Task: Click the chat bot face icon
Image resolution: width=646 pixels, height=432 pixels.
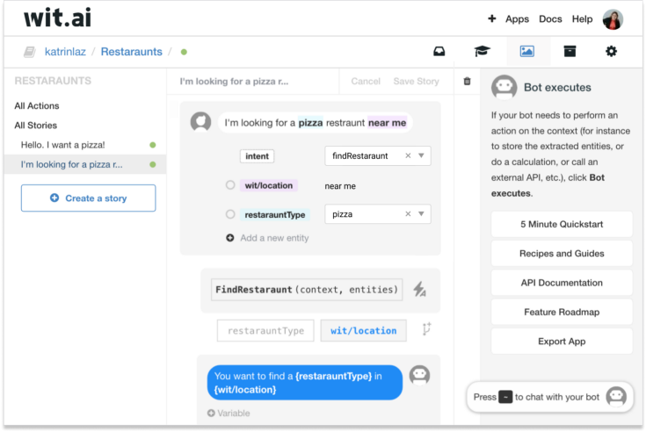Action: [616, 397]
